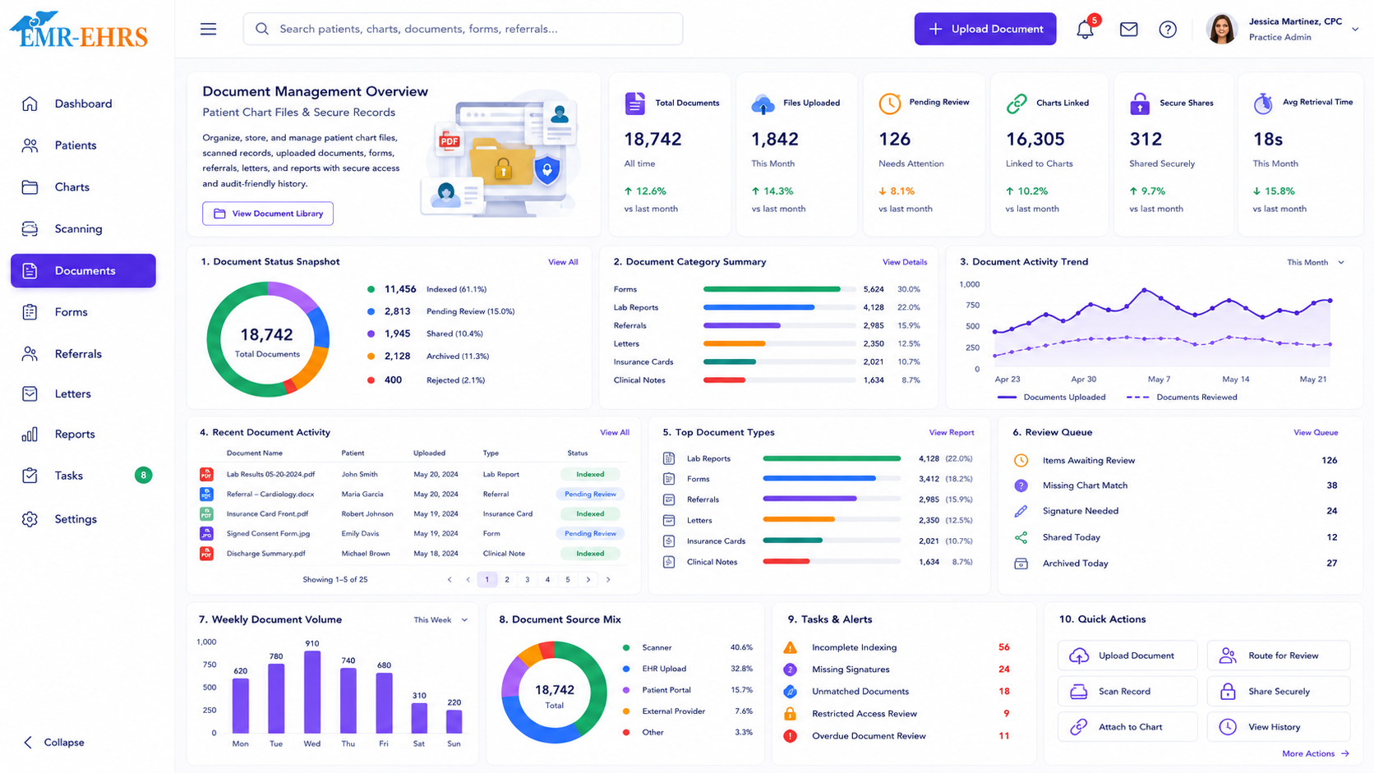This screenshot has width=1374, height=773.
Task: Click Route for Review quick action
Action: click(x=1278, y=656)
